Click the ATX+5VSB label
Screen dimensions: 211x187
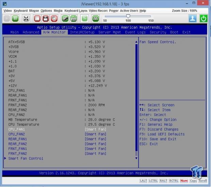[17, 42]
